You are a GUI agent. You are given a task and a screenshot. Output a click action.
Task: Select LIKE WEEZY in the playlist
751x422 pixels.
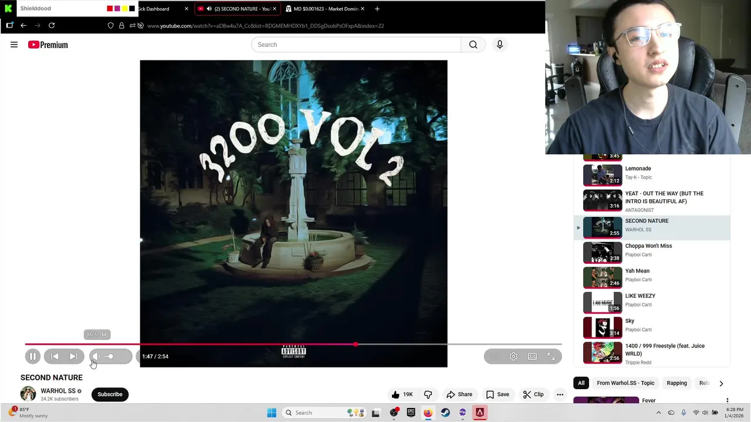[x=651, y=302]
